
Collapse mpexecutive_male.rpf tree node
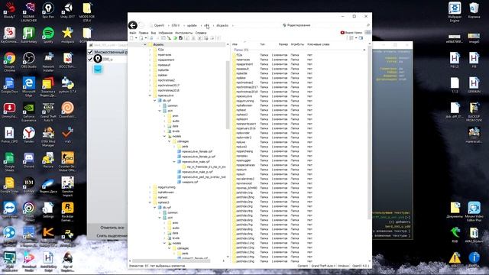(174, 161)
